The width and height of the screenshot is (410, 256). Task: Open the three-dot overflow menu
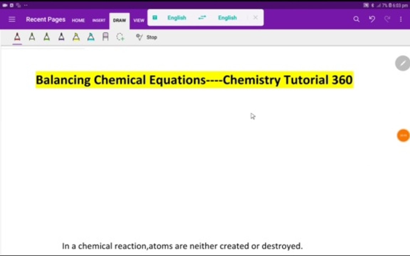point(401,19)
